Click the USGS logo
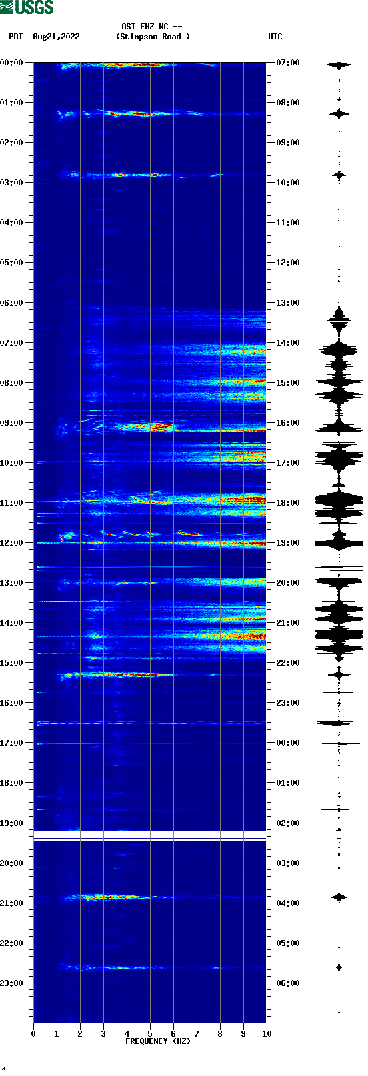Image resolution: width=368 pixels, height=1076 pixels. tap(27, 7)
